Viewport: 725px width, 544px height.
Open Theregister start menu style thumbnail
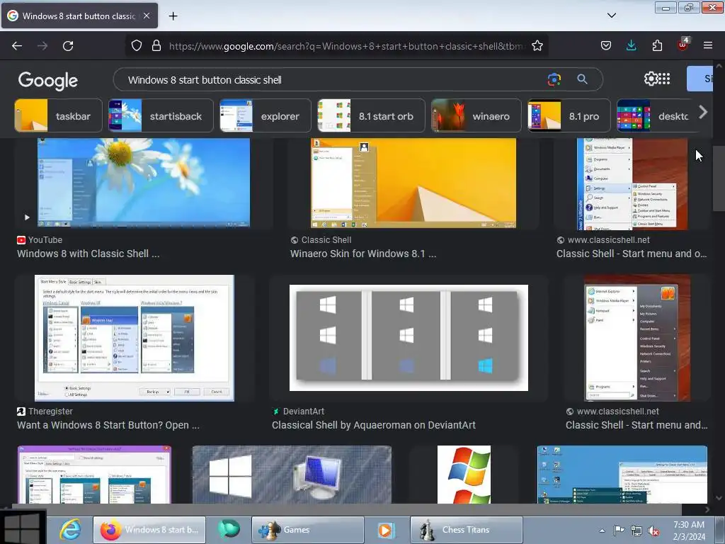tap(135, 338)
